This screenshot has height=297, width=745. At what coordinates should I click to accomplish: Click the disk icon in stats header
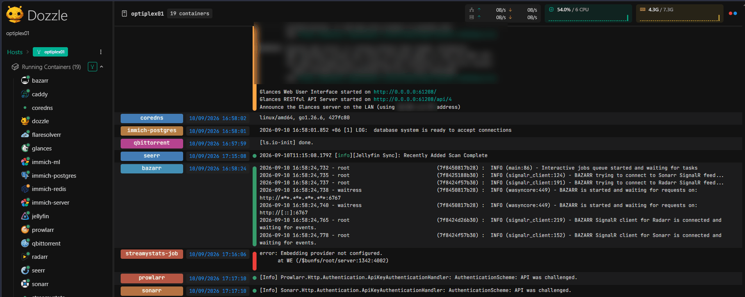coord(472,17)
